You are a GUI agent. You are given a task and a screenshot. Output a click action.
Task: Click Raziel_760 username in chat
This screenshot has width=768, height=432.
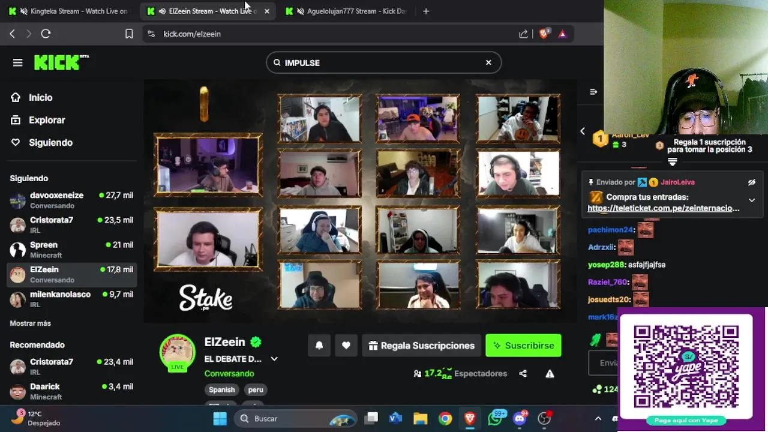(x=608, y=282)
